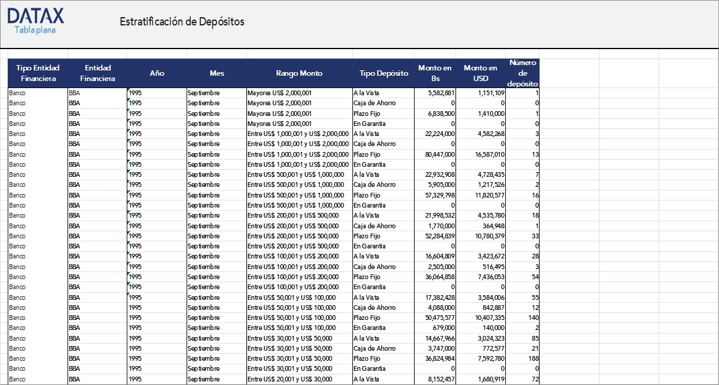The image size is (719, 385).
Task: Click the first Banco hyperlink
Action: point(17,93)
